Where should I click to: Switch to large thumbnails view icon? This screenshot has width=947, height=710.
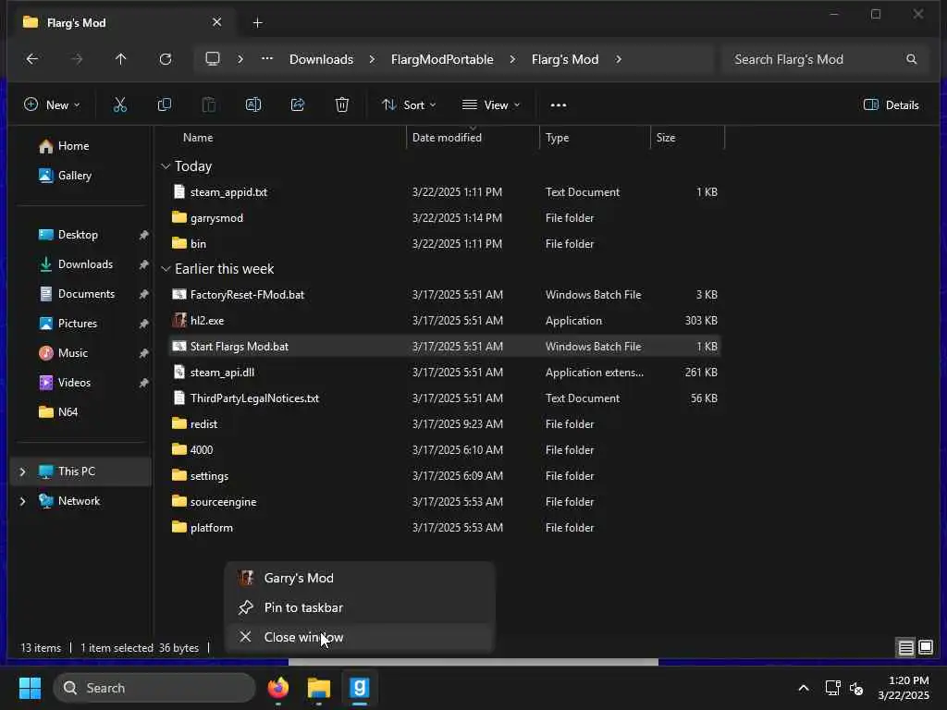click(x=925, y=648)
